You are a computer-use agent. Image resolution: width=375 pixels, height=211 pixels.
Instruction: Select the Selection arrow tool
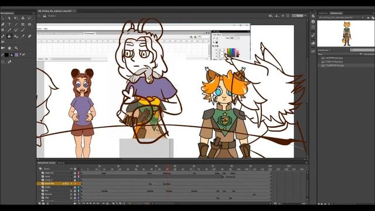[x=2, y=18]
